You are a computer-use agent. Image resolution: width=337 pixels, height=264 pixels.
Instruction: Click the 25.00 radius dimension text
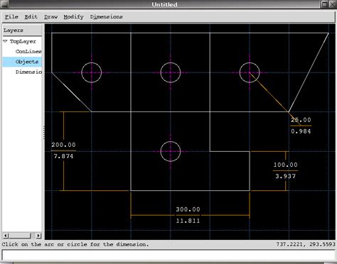(301, 120)
